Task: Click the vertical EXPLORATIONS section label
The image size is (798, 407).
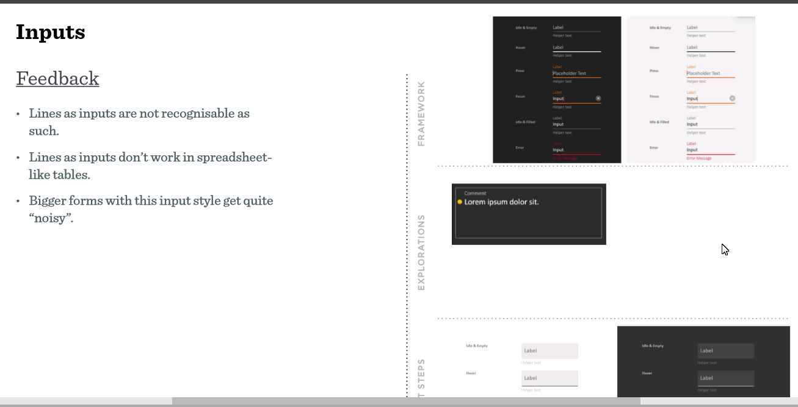Action: pyautogui.click(x=421, y=252)
